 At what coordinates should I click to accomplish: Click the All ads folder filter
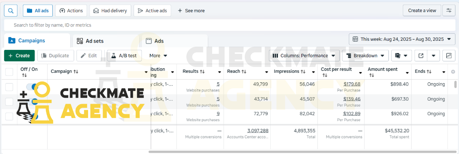coord(38,11)
